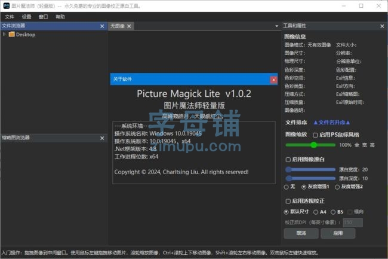Open the 文件 menu
Image resolution: width=388 pixels, height=259 pixels.
pyautogui.click(x=10, y=17)
